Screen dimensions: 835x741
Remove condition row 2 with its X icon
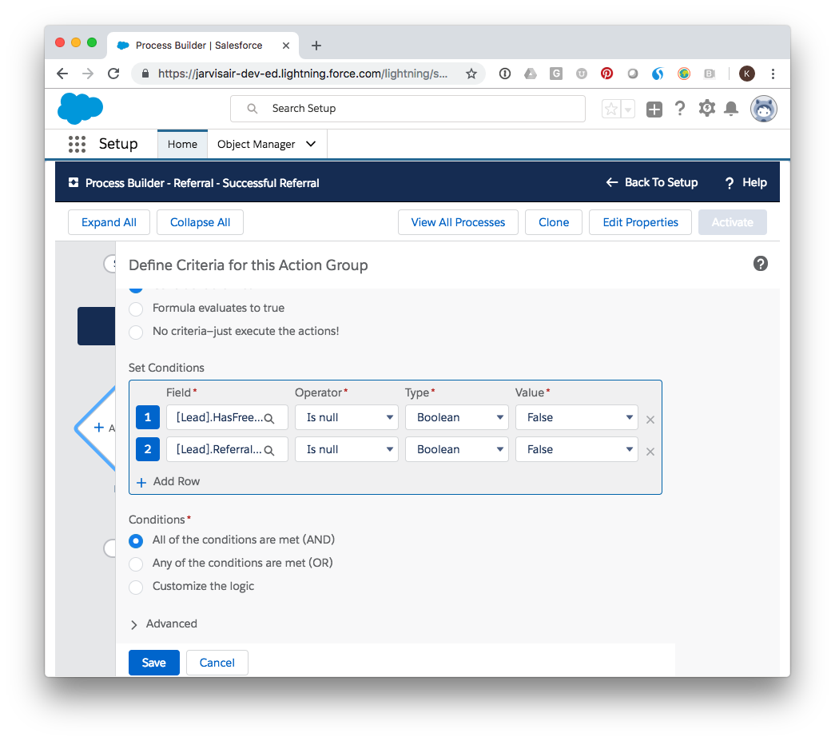click(x=650, y=452)
